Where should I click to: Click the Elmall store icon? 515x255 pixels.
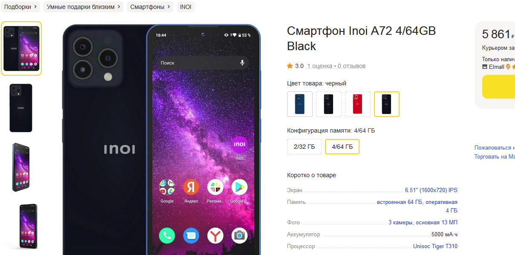point(485,67)
